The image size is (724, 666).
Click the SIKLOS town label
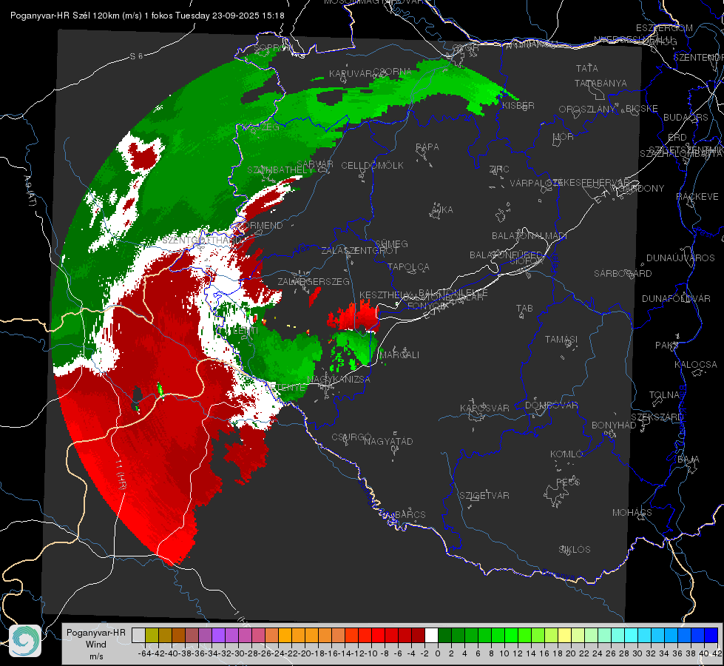(x=575, y=550)
